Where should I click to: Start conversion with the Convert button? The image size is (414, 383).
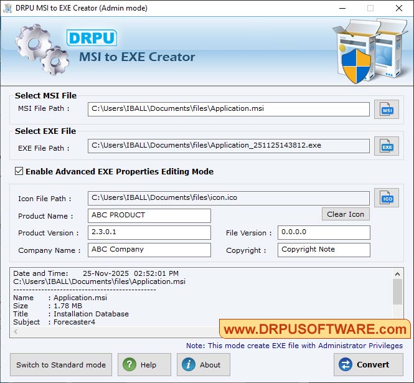point(369,365)
